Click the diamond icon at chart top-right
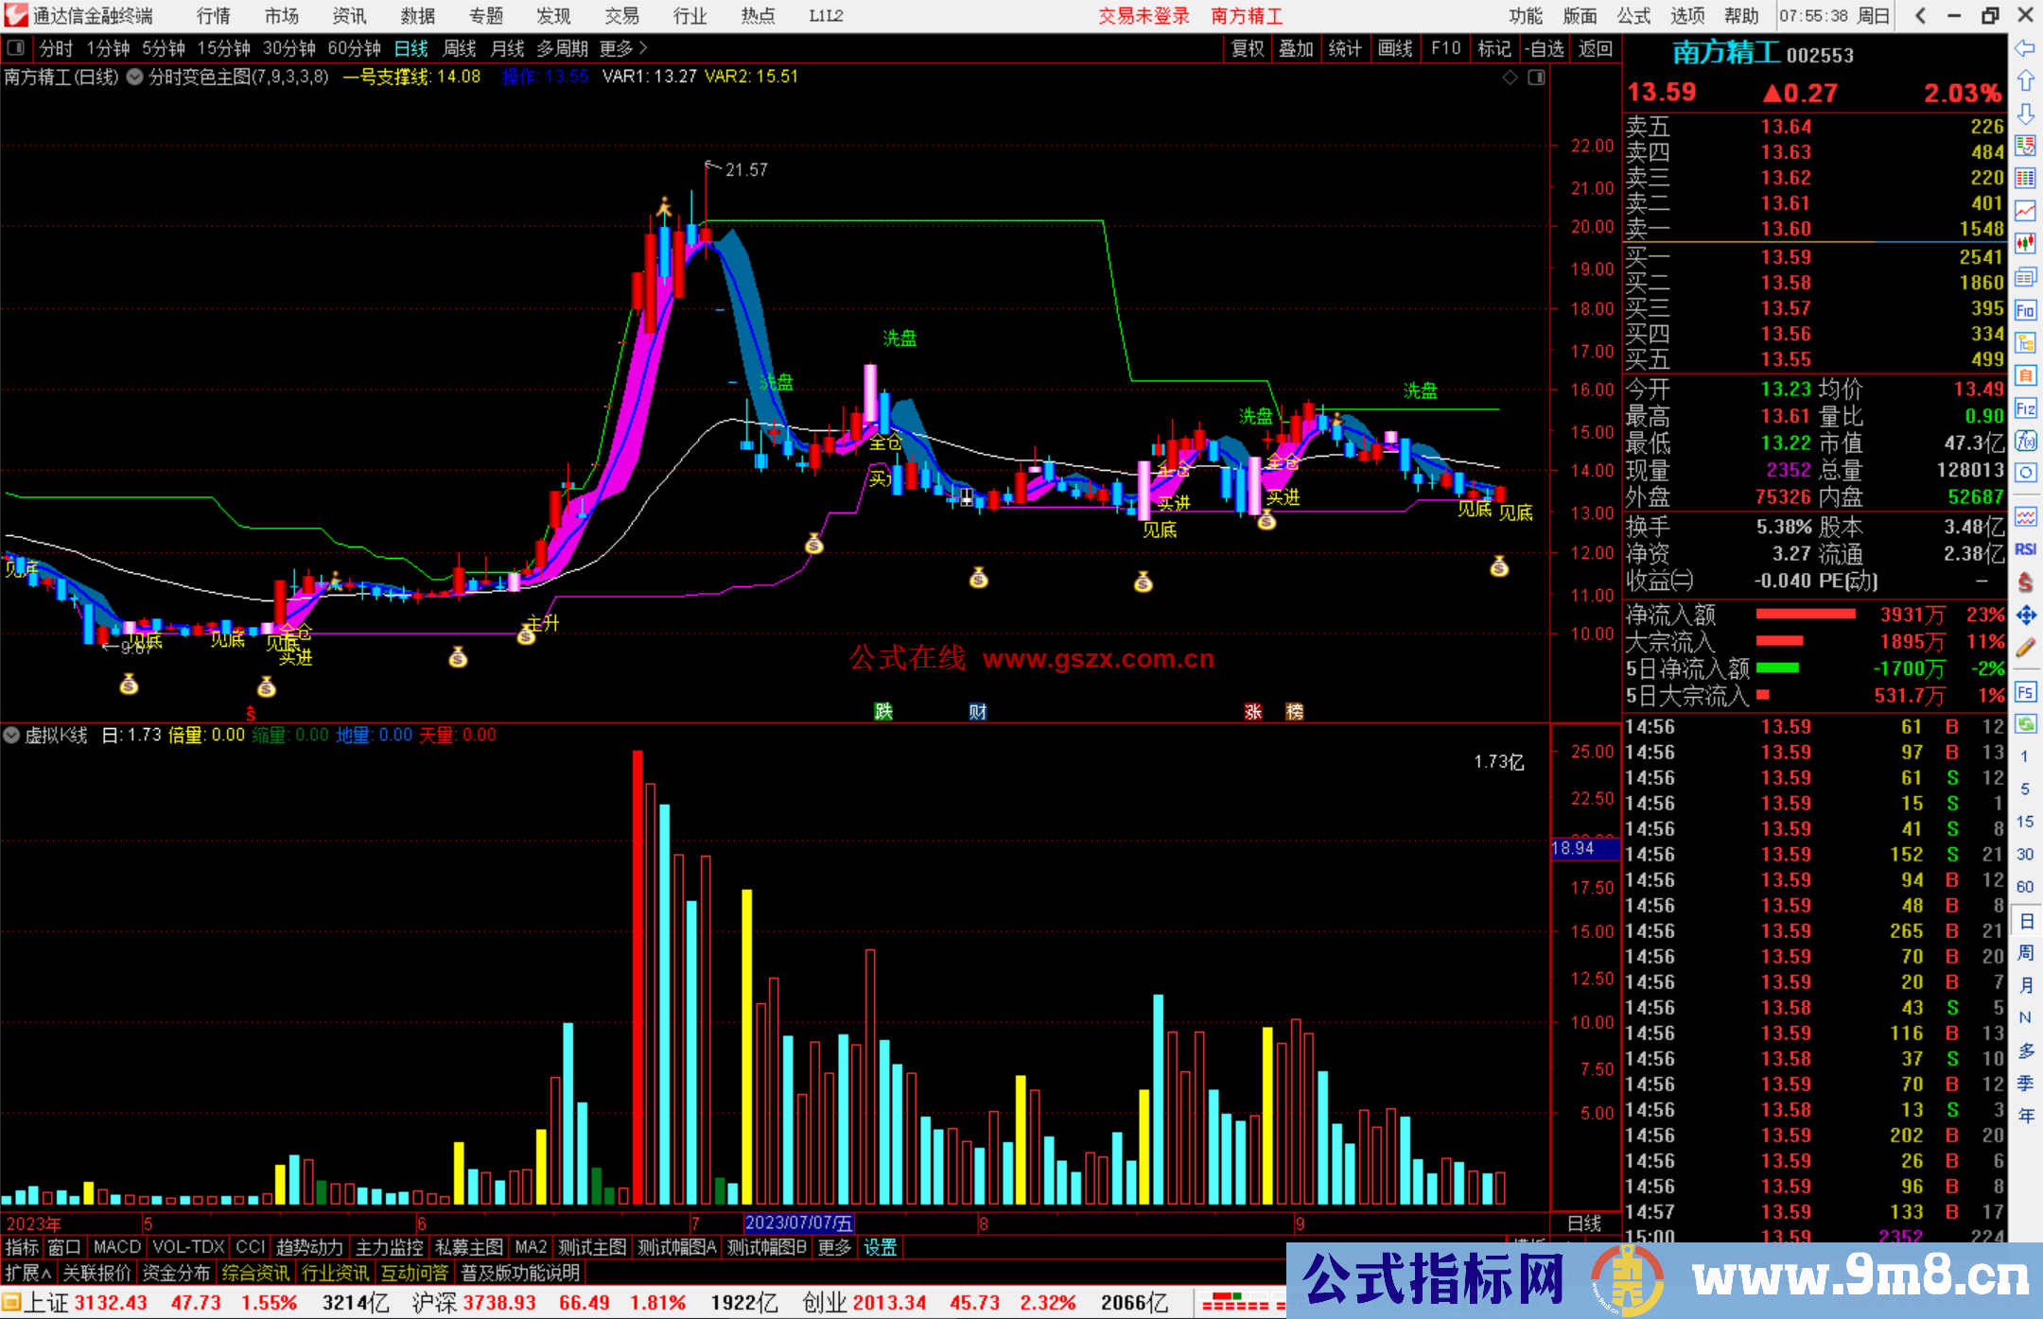 point(1510,78)
